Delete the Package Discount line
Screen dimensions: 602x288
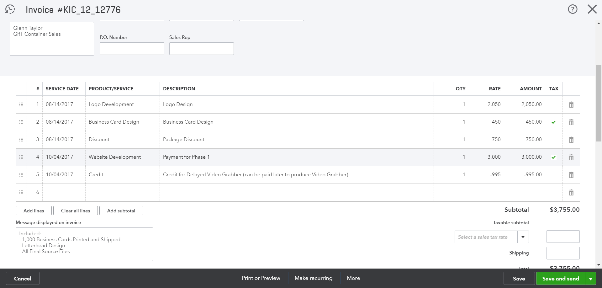[x=571, y=140]
